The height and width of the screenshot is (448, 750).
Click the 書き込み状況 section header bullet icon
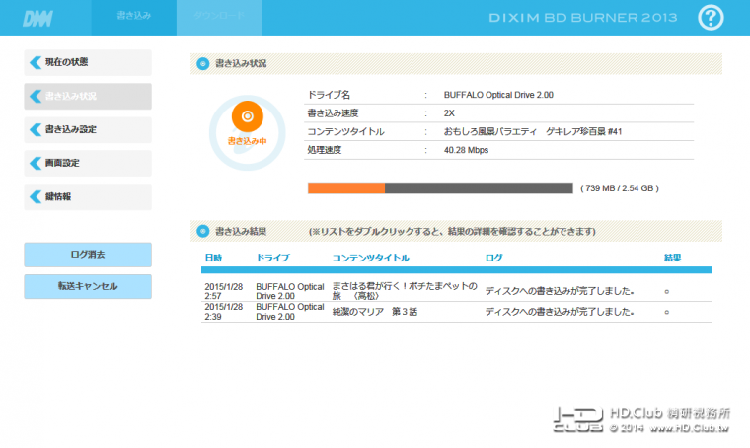[x=203, y=63]
